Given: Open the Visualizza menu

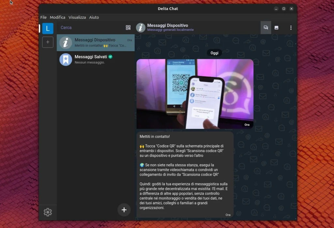Looking at the screenshot, I should pyautogui.click(x=77, y=17).
